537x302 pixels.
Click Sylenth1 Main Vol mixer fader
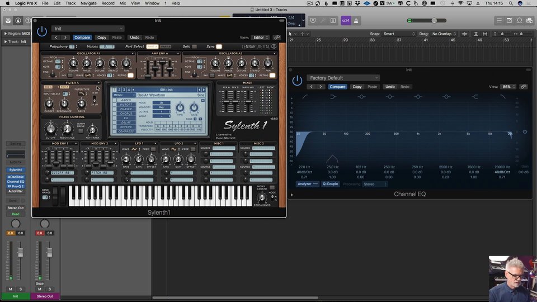point(248,101)
